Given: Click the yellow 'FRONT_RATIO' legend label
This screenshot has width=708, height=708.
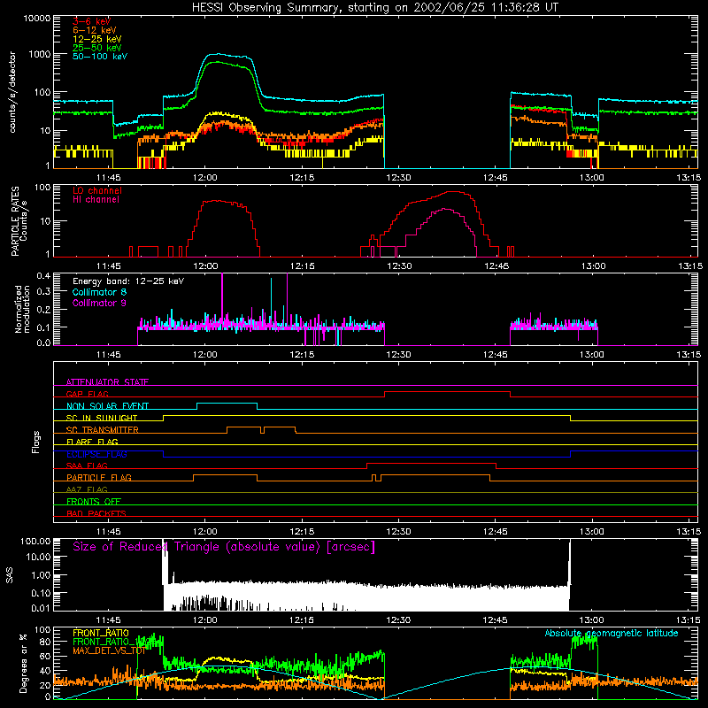Looking at the screenshot, I should click(101, 633).
